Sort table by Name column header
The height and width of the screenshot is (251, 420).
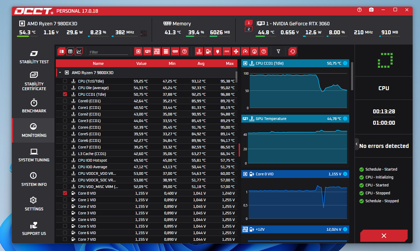[x=98, y=64]
